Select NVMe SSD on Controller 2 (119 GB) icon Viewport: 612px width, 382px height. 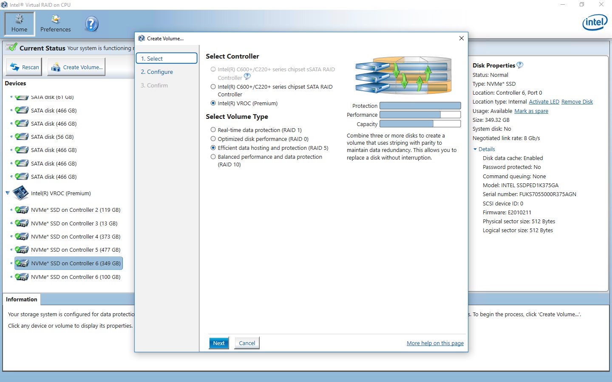[22, 210]
